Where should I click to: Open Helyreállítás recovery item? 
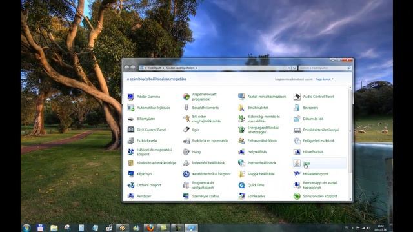[x=252, y=152]
